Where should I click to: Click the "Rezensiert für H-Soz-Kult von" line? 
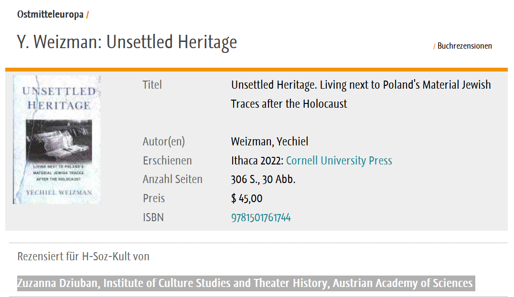click(83, 256)
